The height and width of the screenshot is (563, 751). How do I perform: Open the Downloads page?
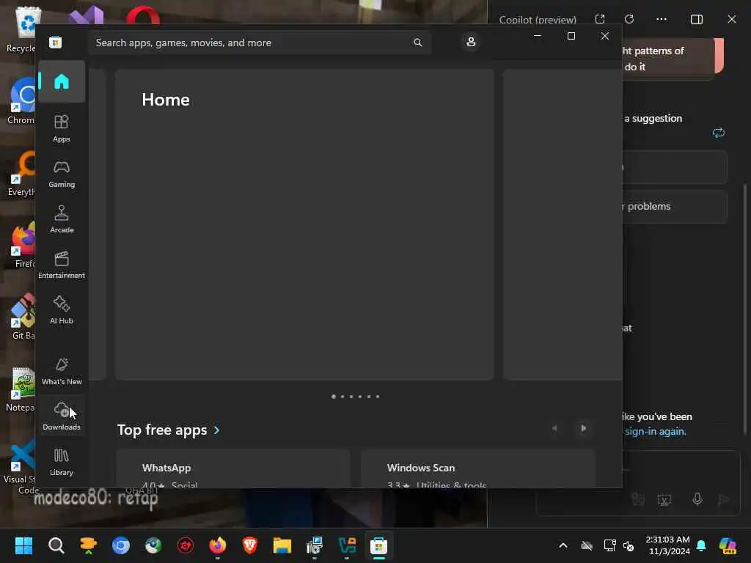[x=62, y=416]
